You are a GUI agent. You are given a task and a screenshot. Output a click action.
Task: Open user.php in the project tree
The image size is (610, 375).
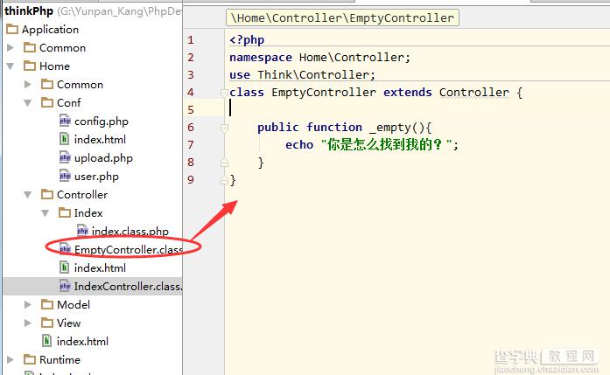[96, 177]
